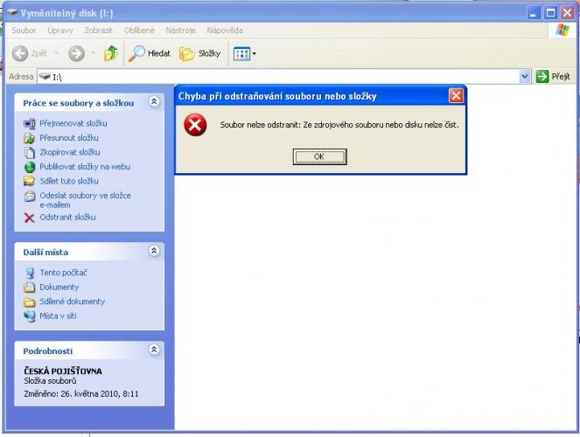Collapse the Další místa panel
This screenshot has width=580, height=437.
[x=154, y=251]
